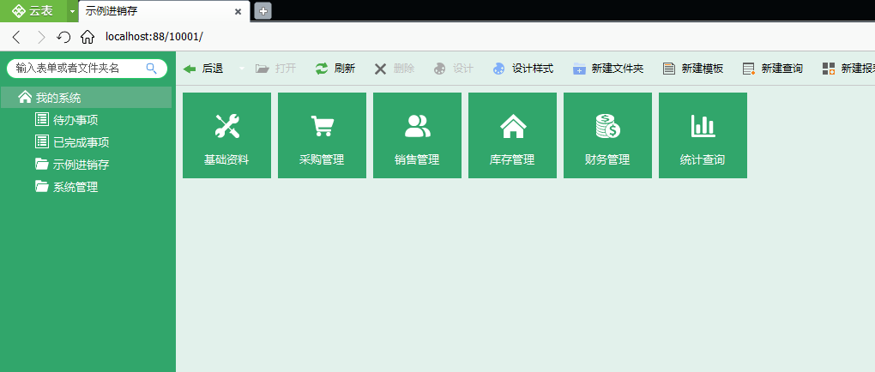Click the 云表 logo button
The width and height of the screenshot is (875, 372).
tap(33, 11)
